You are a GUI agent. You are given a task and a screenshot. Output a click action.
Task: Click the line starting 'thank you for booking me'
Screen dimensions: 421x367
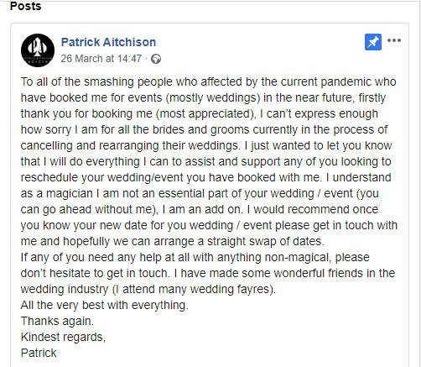pyautogui.click(x=200, y=113)
